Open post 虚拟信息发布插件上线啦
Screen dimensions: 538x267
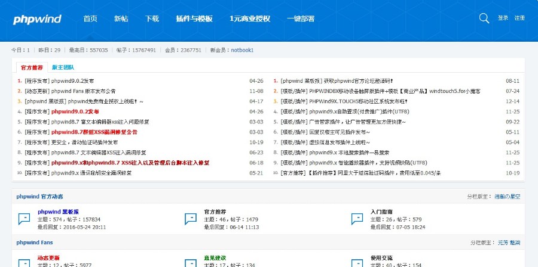tap(340, 142)
